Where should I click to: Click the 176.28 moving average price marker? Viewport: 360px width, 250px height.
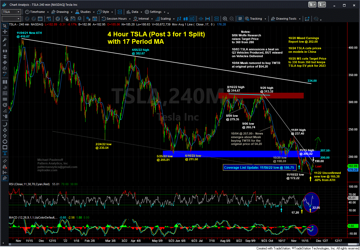pyautogui.click(x=353, y=170)
